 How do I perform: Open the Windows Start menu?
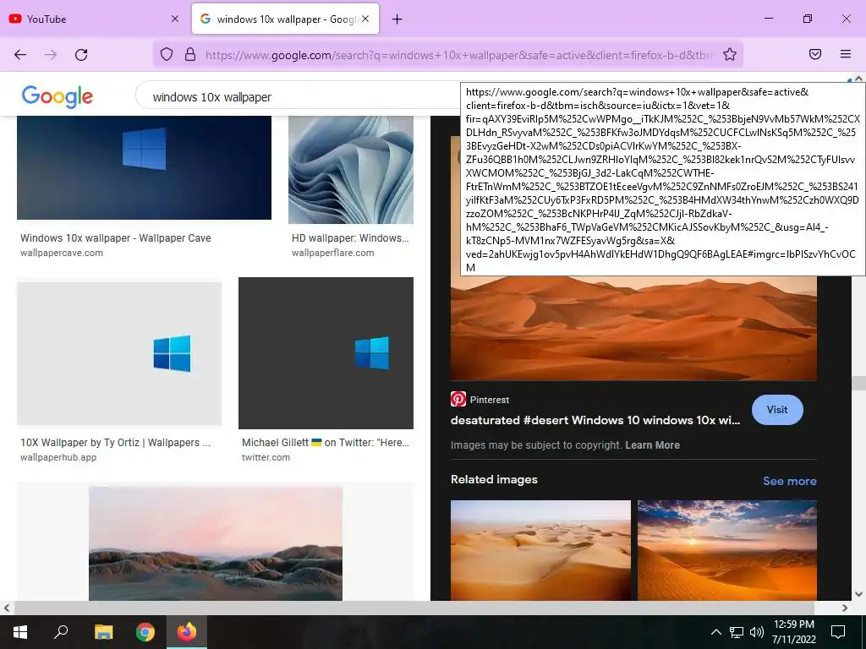(20, 632)
